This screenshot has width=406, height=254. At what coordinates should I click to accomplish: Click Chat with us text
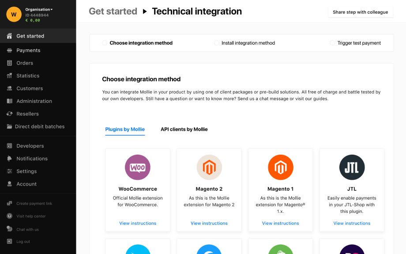27,229
